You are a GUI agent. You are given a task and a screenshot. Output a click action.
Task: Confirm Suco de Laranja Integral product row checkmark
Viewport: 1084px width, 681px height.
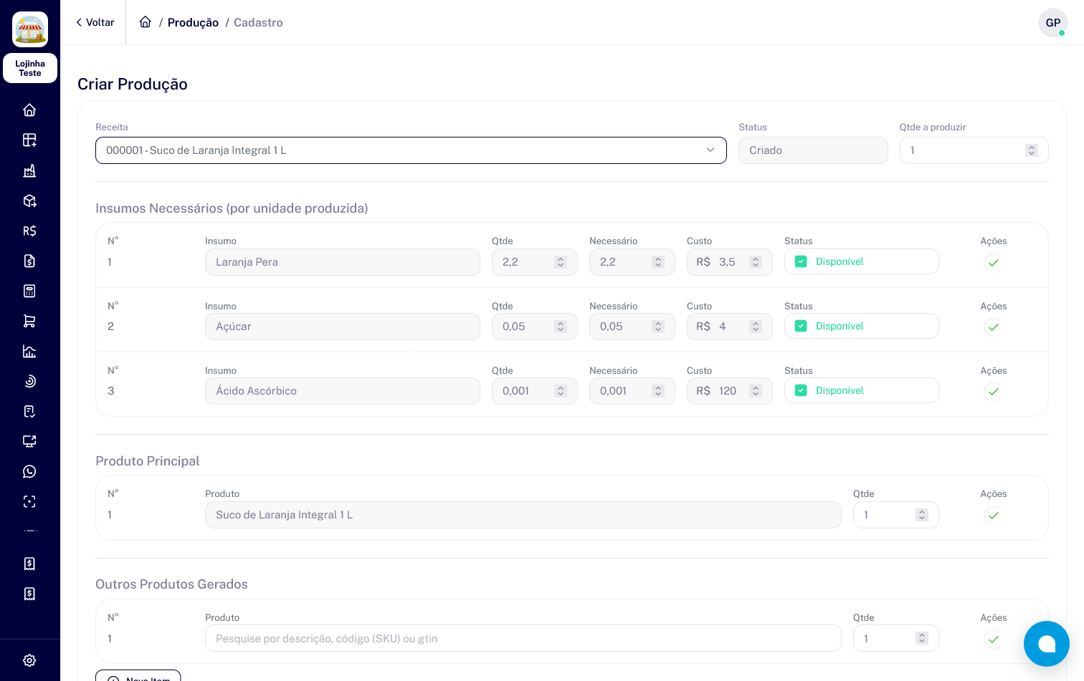coord(993,515)
